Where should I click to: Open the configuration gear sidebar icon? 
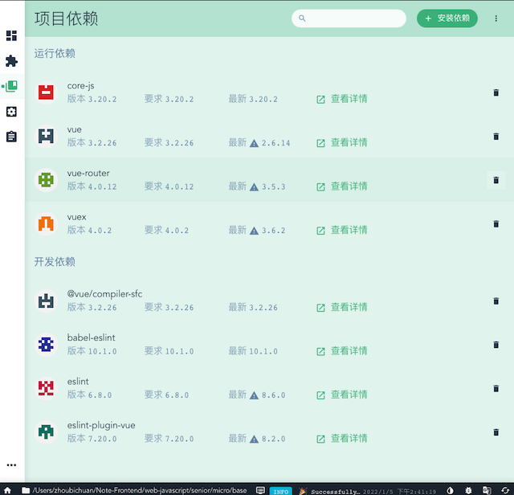click(11, 112)
